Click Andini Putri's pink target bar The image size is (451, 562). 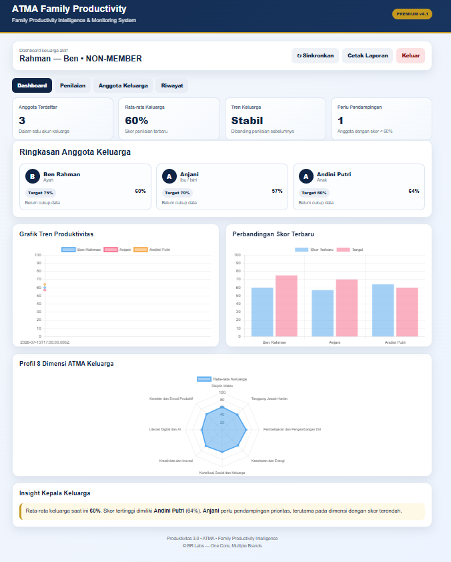tap(407, 312)
